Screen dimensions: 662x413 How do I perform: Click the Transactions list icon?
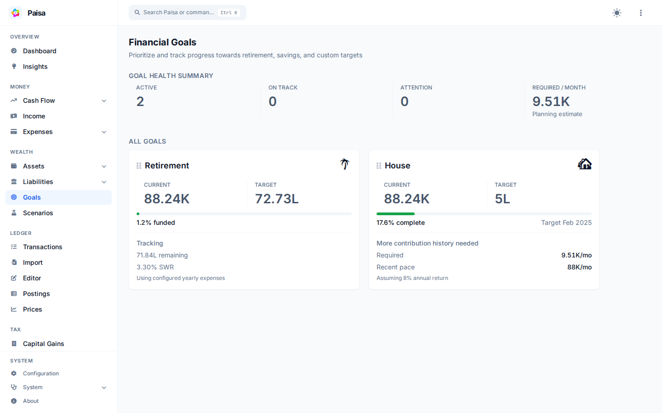(x=14, y=247)
